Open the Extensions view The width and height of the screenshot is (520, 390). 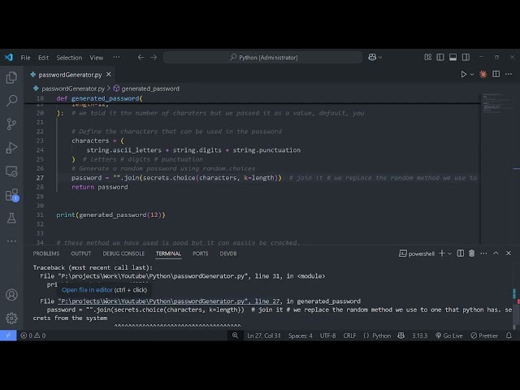(x=11, y=195)
